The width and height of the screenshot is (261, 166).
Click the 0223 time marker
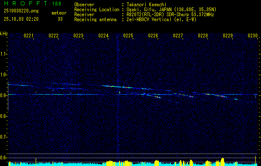tap(78, 36)
